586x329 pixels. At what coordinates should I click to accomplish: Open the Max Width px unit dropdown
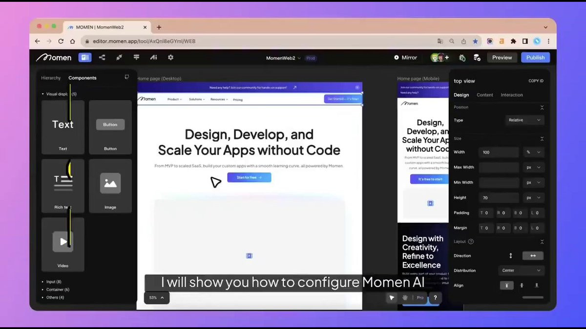tap(533, 167)
